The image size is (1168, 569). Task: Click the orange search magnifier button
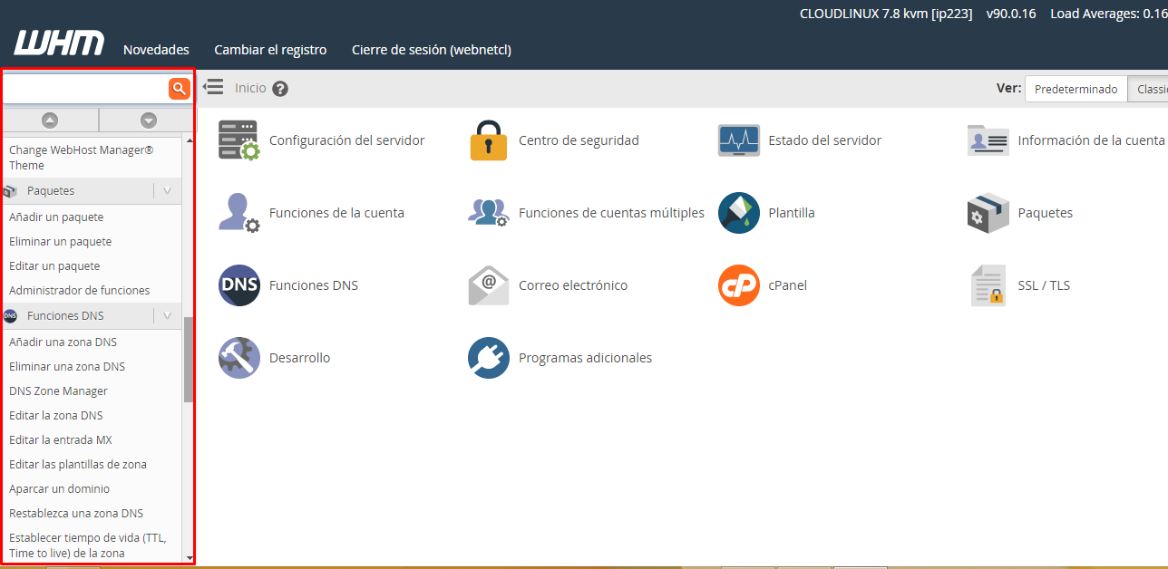tap(180, 88)
